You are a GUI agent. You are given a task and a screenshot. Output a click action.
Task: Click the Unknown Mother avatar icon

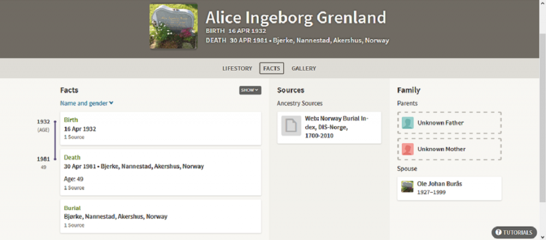407,149
